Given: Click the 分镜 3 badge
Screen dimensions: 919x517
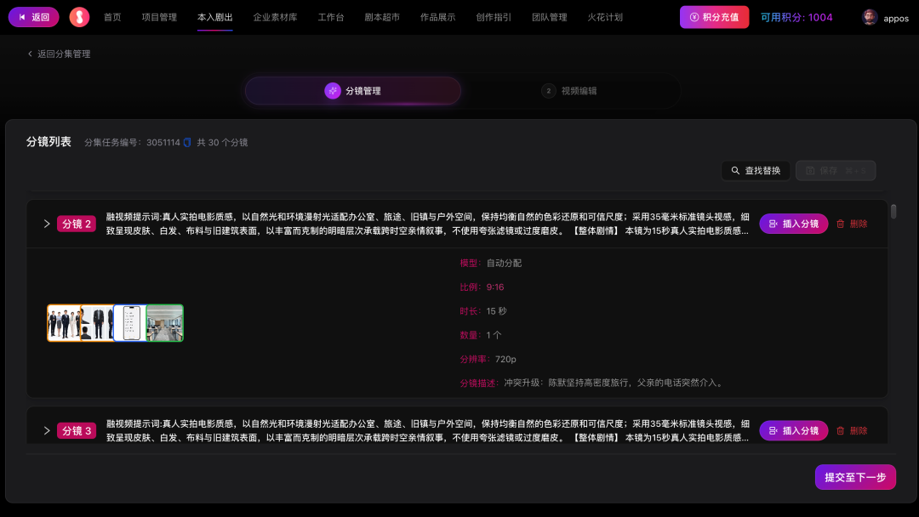Looking at the screenshot, I should [77, 430].
